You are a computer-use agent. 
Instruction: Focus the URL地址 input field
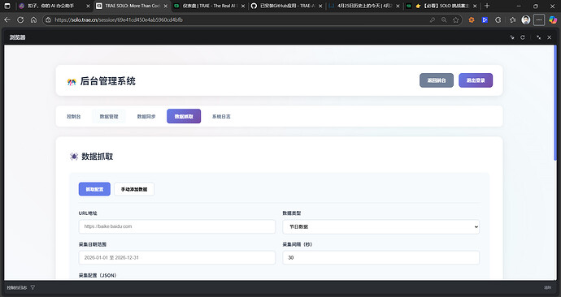pyautogui.click(x=177, y=226)
